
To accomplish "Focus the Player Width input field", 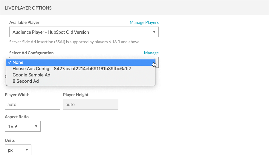I will pyautogui.click(x=32, y=104).
